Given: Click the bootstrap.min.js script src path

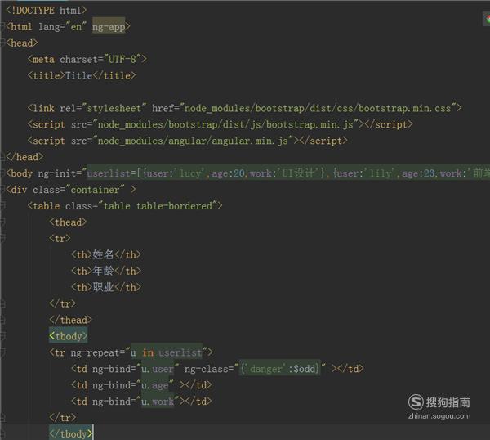Looking at the screenshot, I should [x=225, y=124].
